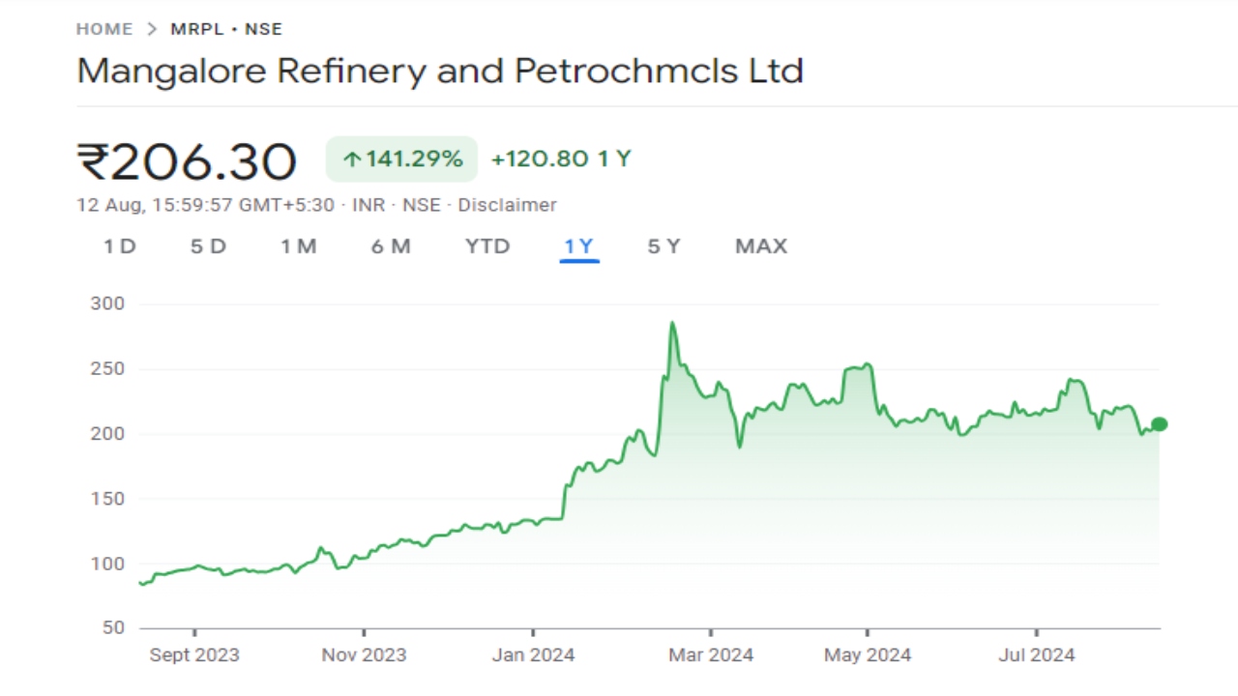Click the 200 y-axis label
The height and width of the screenshot is (696, 1238).
click(x=108, y=433)
